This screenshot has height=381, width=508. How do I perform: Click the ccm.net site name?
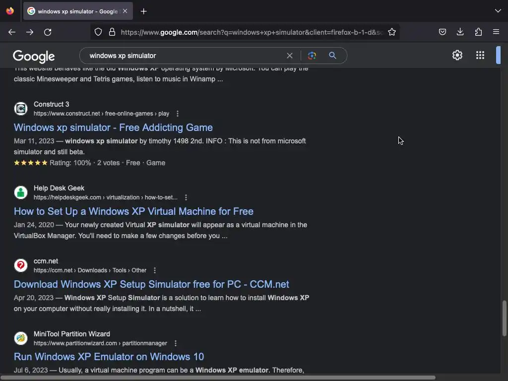pyautogui.click(x=46, y=261)
